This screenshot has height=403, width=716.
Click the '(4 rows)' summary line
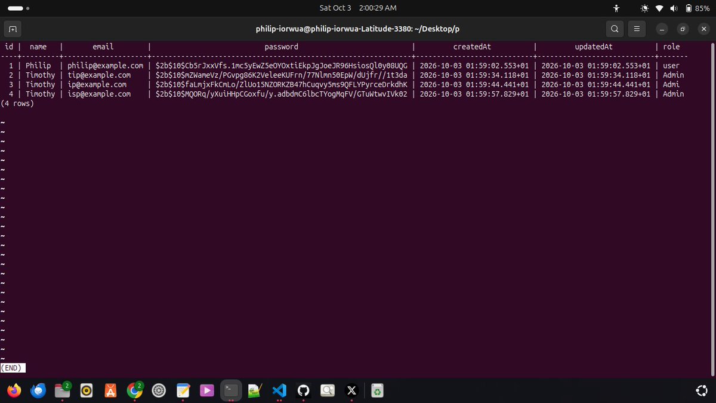17,103
